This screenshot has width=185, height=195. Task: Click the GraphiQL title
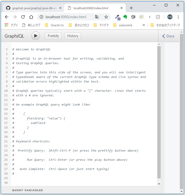click(x=14, y=36)
